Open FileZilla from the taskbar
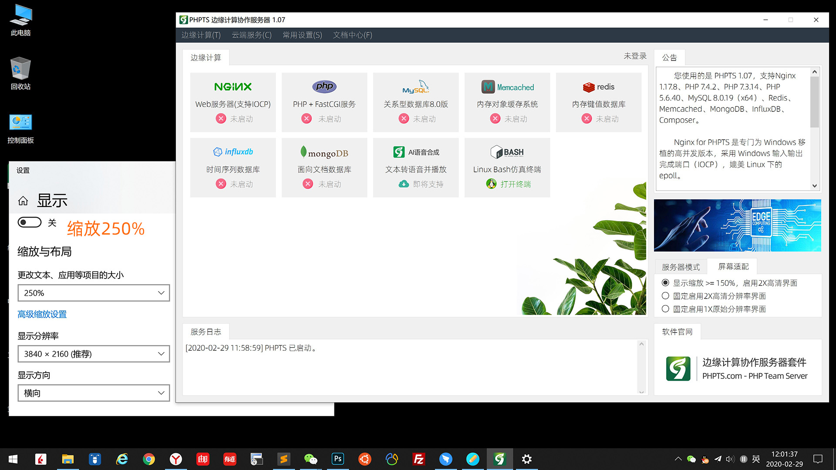 click(x=419, y=459)
